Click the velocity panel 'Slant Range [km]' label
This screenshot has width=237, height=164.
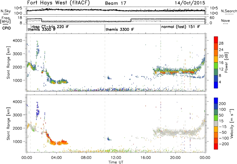click(8, 124)
